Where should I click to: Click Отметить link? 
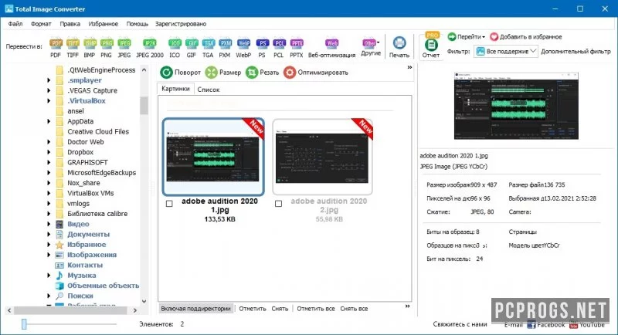(x=253, y=309)
